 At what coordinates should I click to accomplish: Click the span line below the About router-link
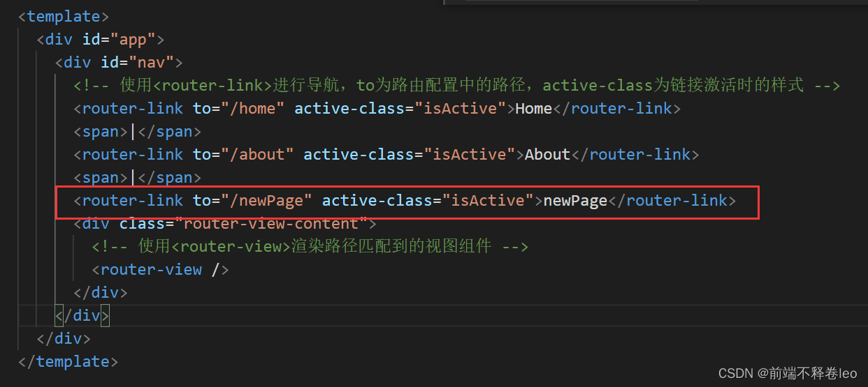click(x=138, y=177)
